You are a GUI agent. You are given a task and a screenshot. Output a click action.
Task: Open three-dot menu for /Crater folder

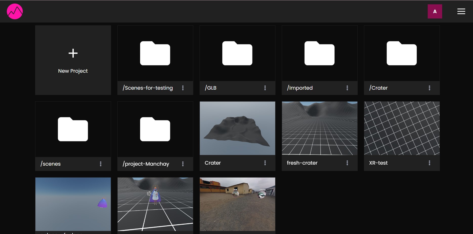[x=429, y=88]
